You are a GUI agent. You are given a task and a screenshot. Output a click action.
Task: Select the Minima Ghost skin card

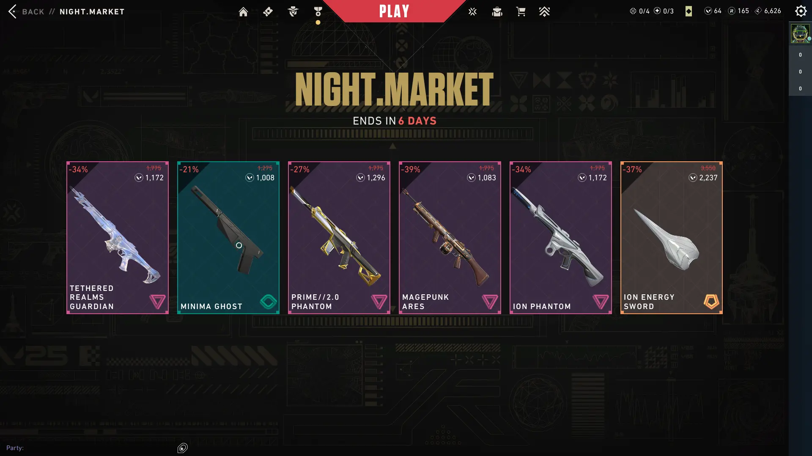(228, 238)
